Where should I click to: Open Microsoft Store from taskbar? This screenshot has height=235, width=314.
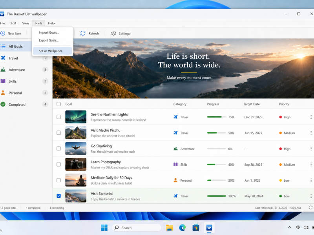(195, 228)
